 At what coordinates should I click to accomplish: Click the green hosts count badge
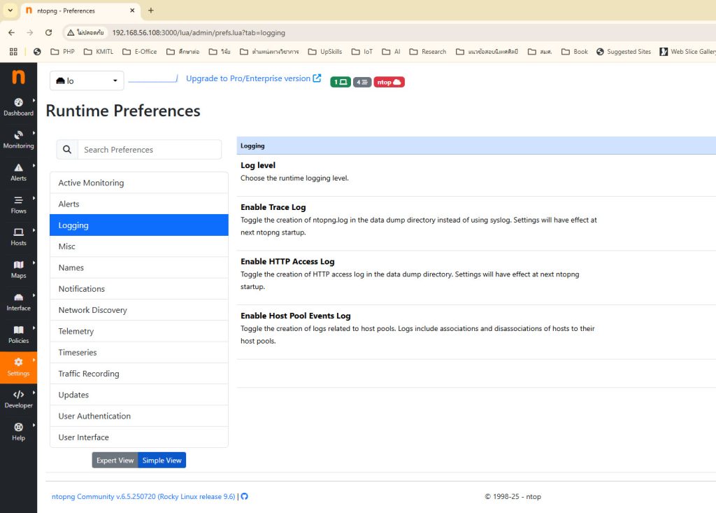(x=341, y=82)
